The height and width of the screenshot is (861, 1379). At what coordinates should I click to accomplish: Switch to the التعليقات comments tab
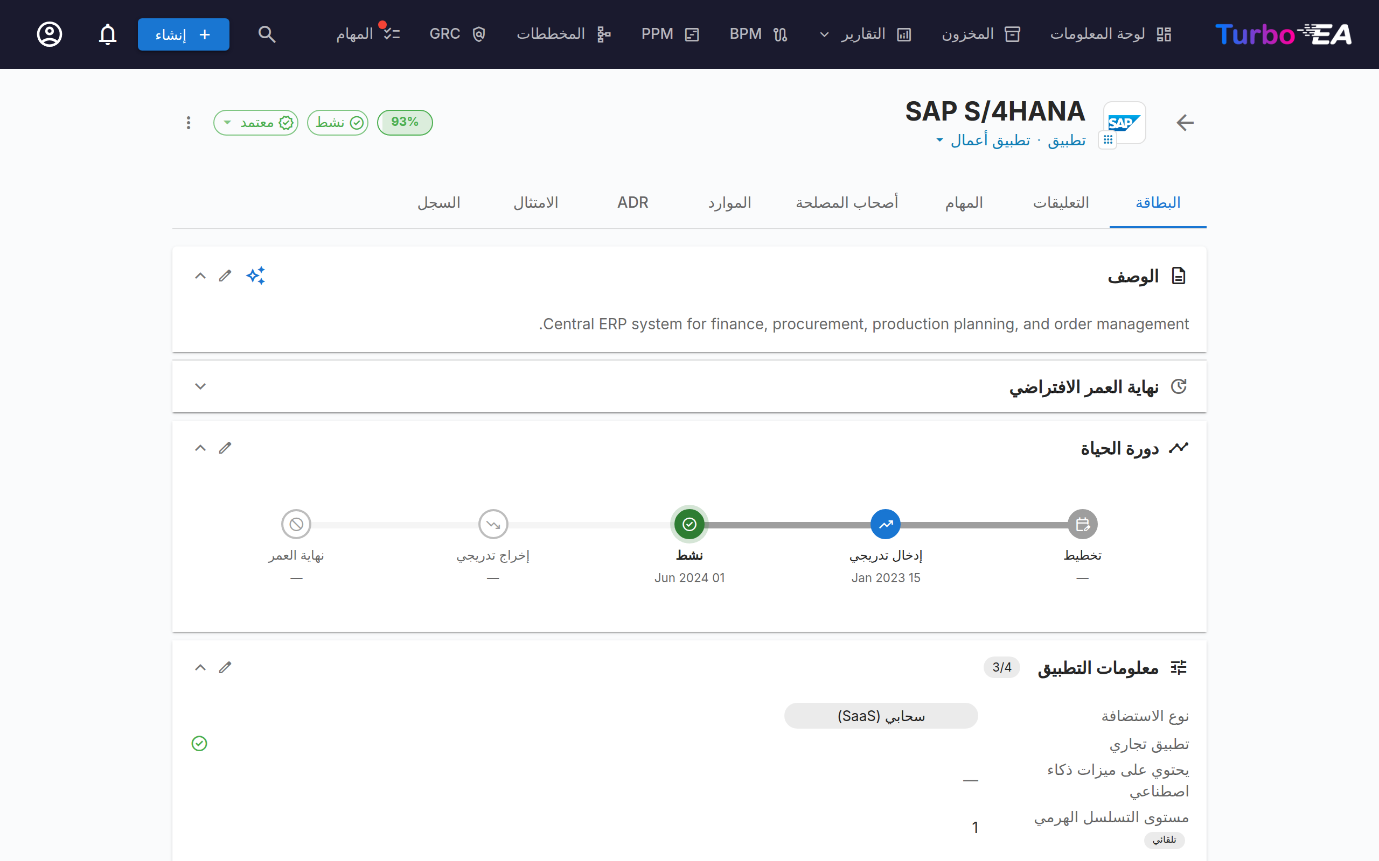1061,203
